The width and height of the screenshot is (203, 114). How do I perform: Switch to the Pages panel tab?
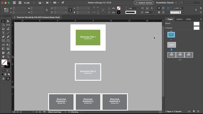coord(170,19)
